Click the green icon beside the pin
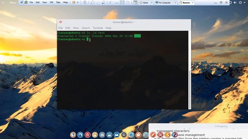The image size is (248, 139). pyautogui.click(x=26, y=2)
